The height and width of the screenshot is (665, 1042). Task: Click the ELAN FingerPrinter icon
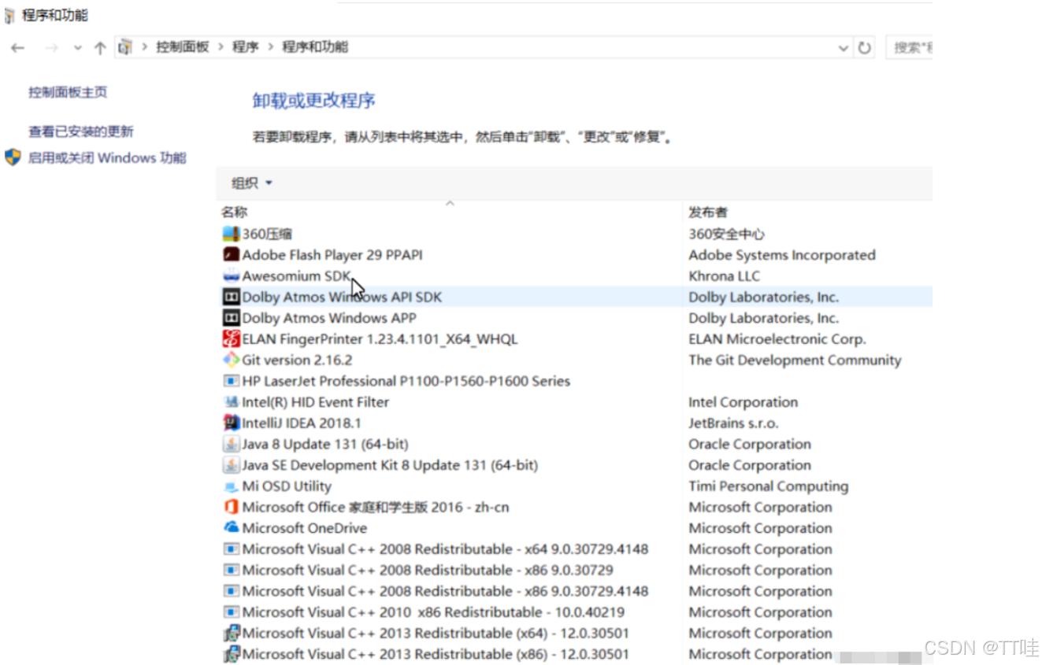[x=231, y=339]
